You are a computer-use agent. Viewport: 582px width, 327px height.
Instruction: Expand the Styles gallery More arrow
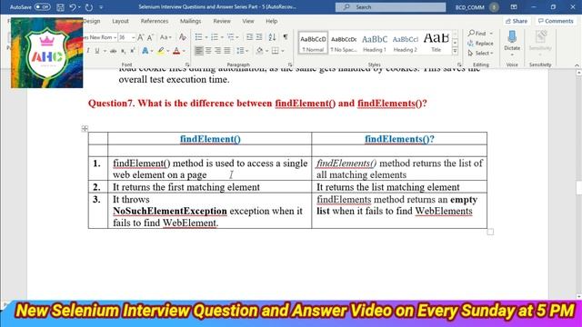pyautogui.click(x=455, y=51)
